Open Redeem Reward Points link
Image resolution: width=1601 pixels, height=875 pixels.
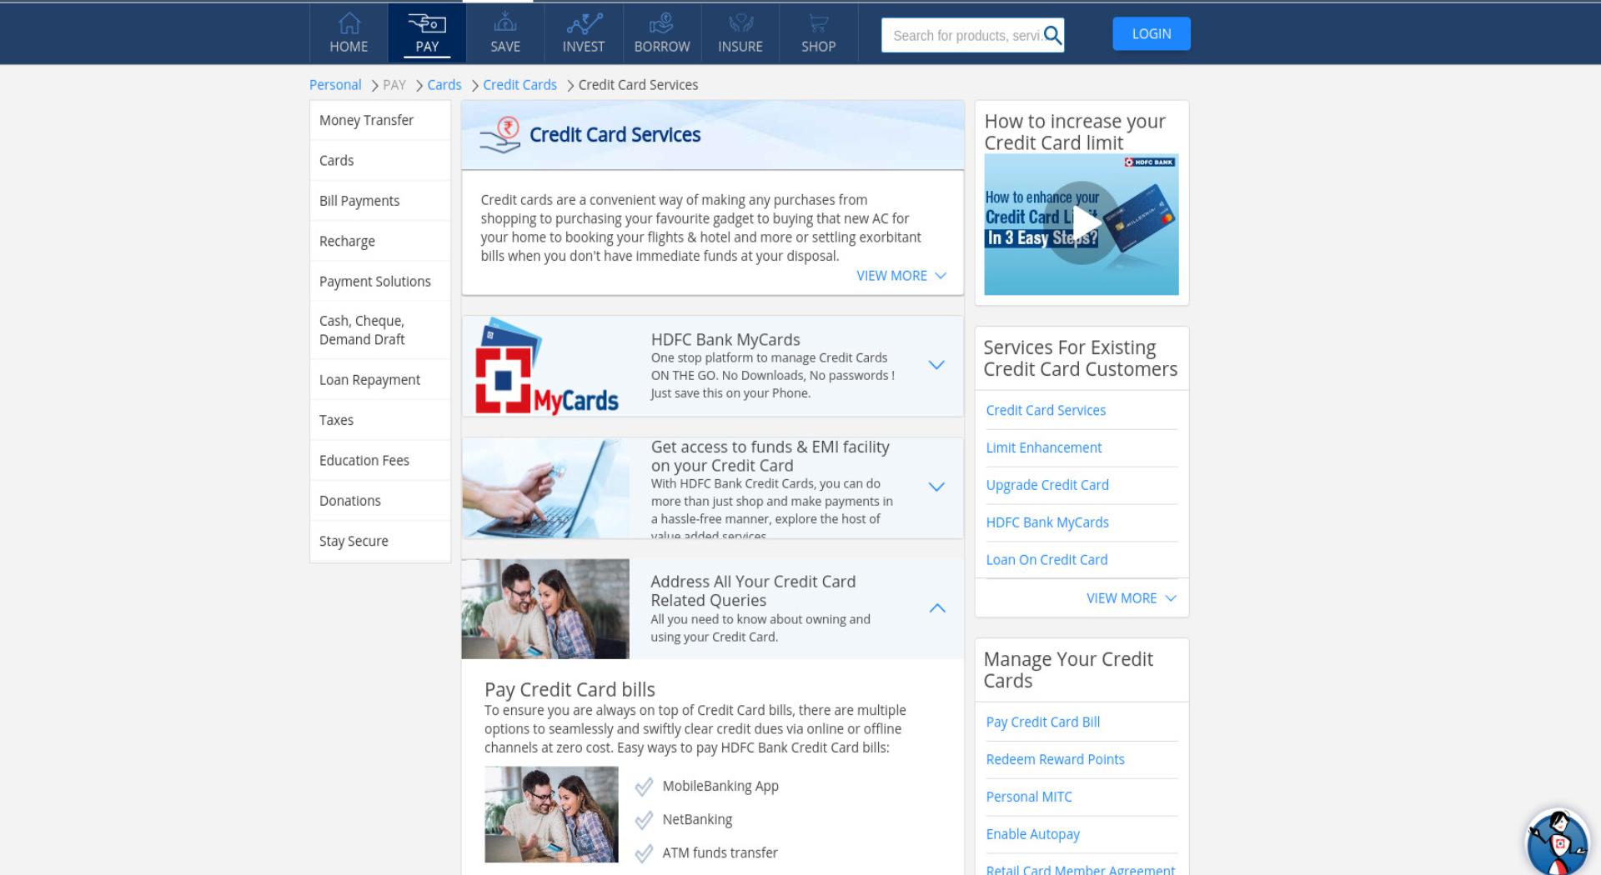coord(1055,760)
